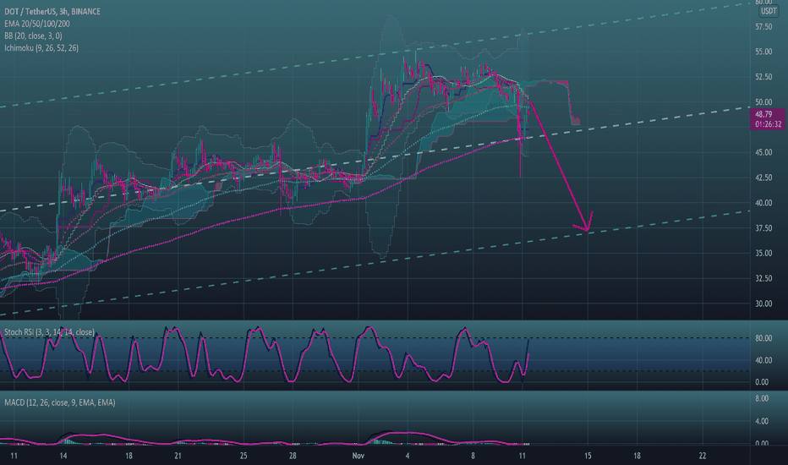Click the 22 date label on time axis
The image size is (788, 465).
click(x=703, y=456)
